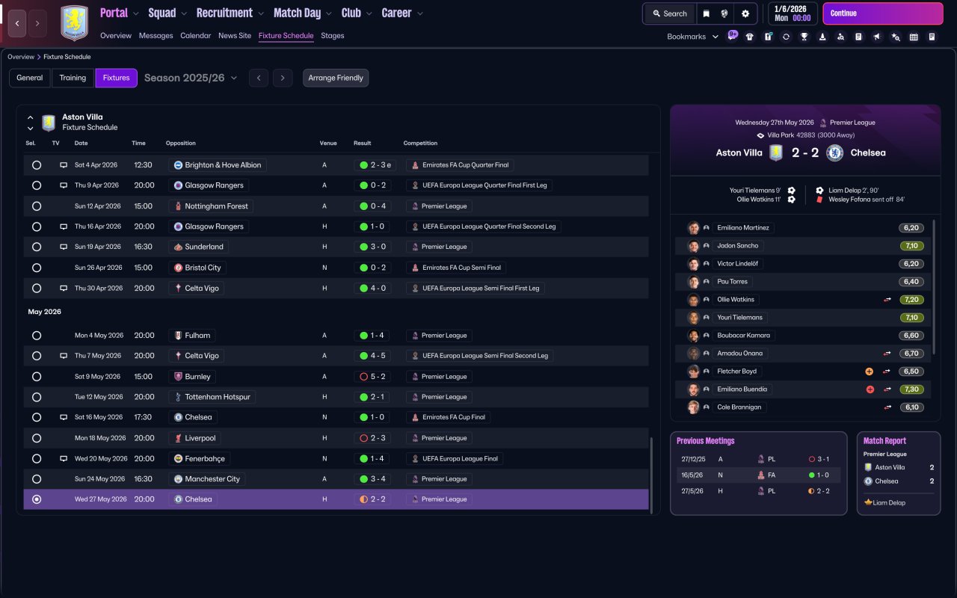
Task: Open the bookmark icon next to Search
Action: click(x=706, y=13)
